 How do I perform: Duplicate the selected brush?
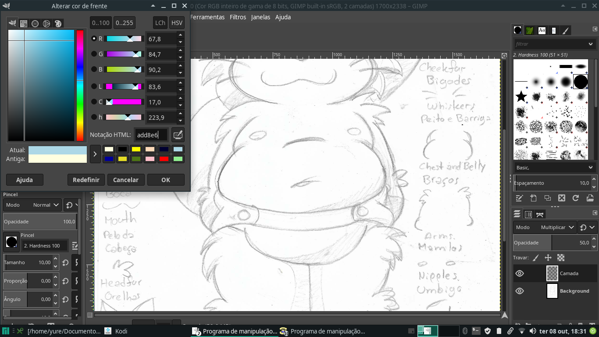[x=547, y=198]
